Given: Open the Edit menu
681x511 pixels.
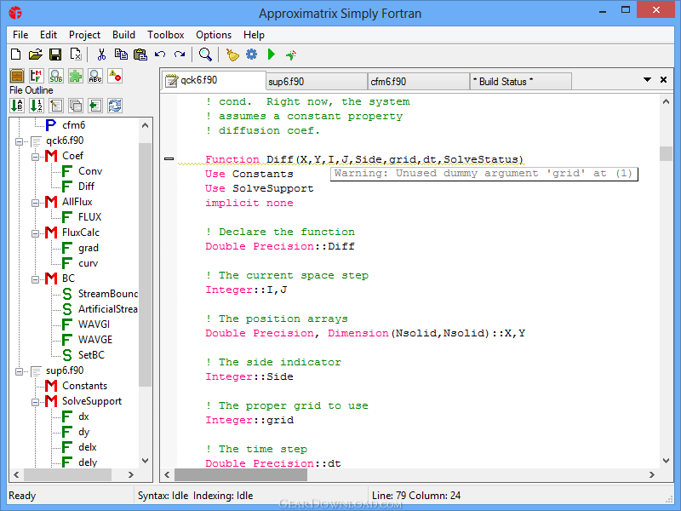Looking at the screenshot, I should (49, 35).
